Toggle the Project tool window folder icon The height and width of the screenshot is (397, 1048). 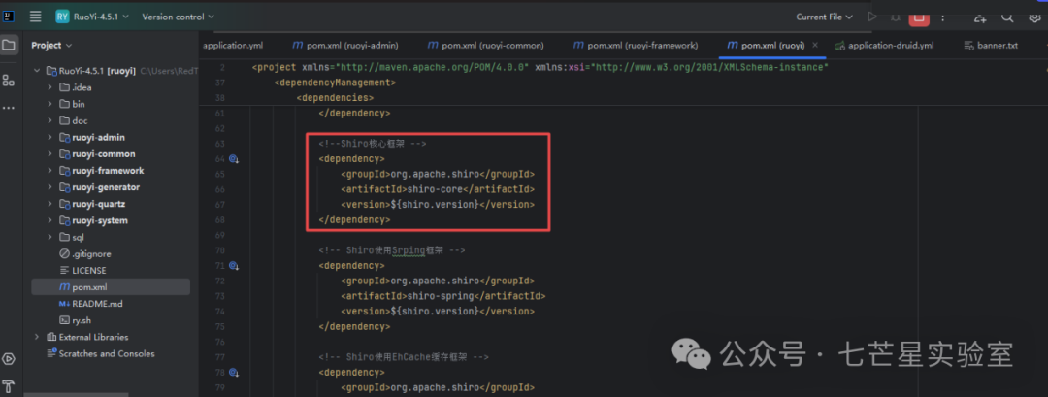tap(9, 46)
